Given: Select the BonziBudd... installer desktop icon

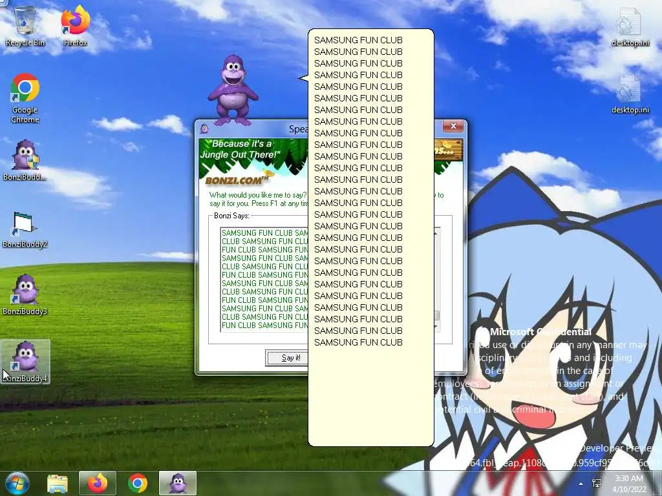Looking at the screenshot, I should pyautogui.click(x=25, y=160).
